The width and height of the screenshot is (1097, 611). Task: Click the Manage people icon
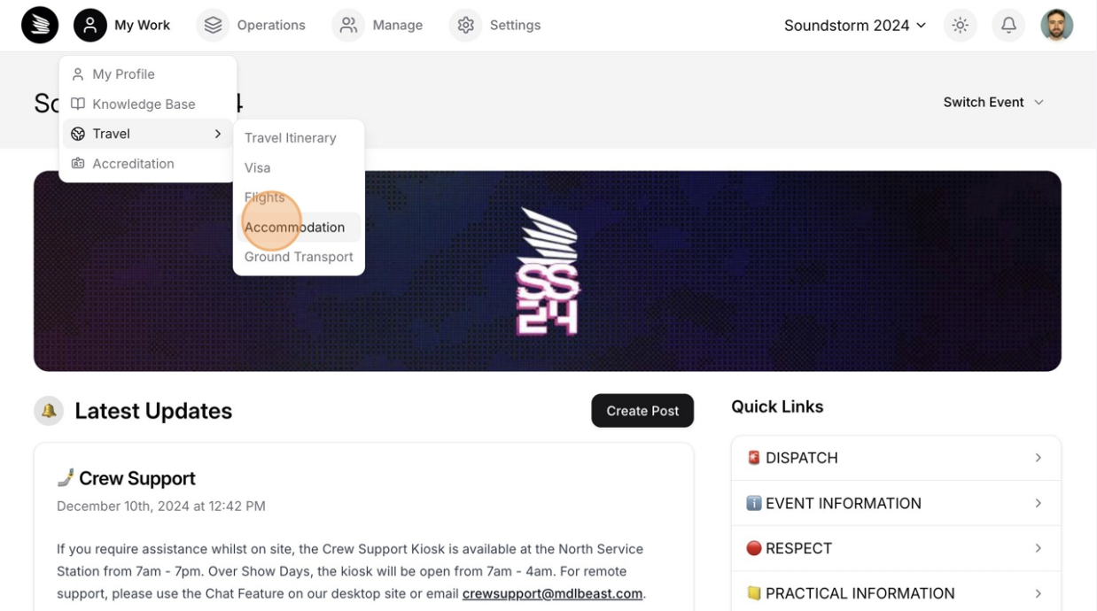(348, 26)
